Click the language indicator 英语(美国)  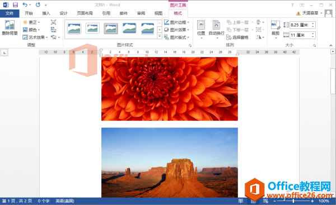(x=65, y=201)
